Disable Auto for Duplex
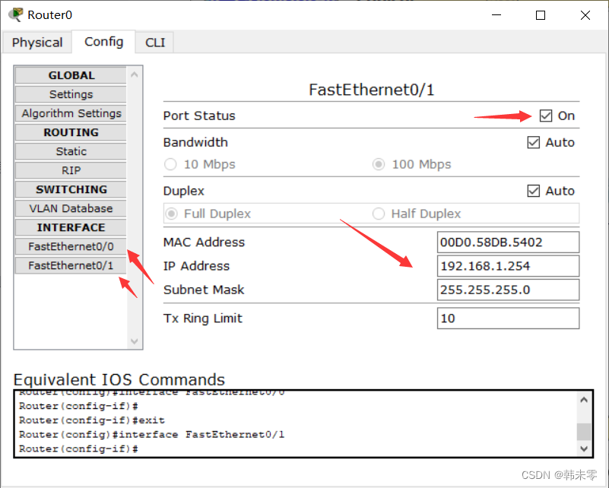This screenshot has width=609, height=488. tap(533, 191)
